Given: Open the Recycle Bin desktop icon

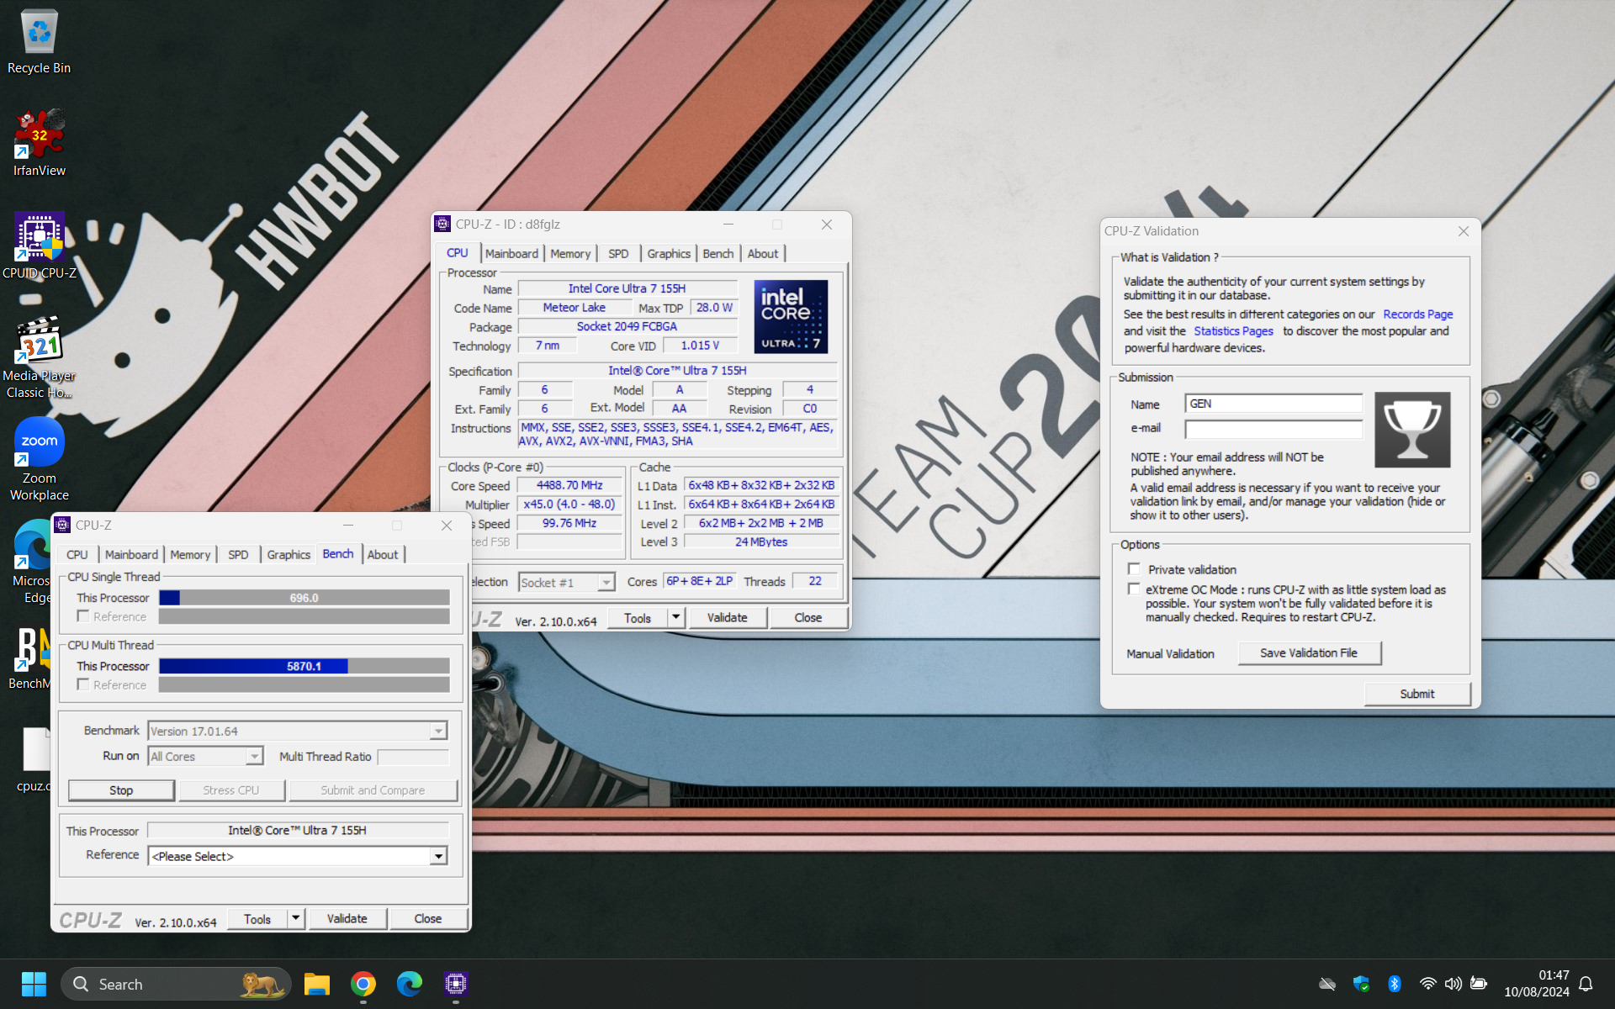Looking at the screenshot, I should (x=39, y=42).
